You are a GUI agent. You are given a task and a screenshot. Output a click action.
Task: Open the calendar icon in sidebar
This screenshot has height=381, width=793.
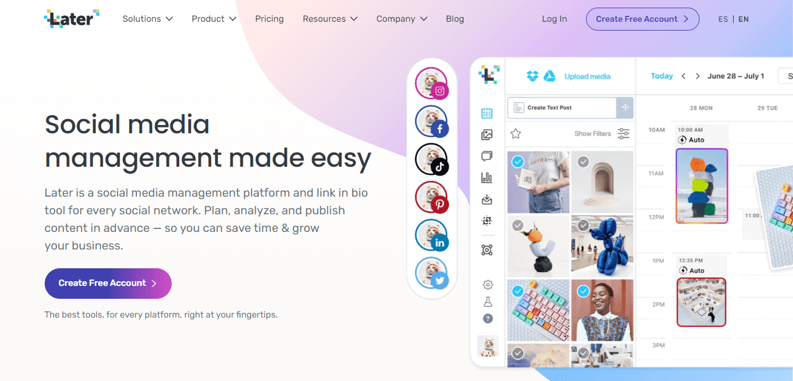pos(487,113)
